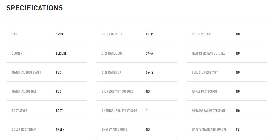Click the ENERGY ABSORBING label
The image size is (275, 140).
click(115, 129)
